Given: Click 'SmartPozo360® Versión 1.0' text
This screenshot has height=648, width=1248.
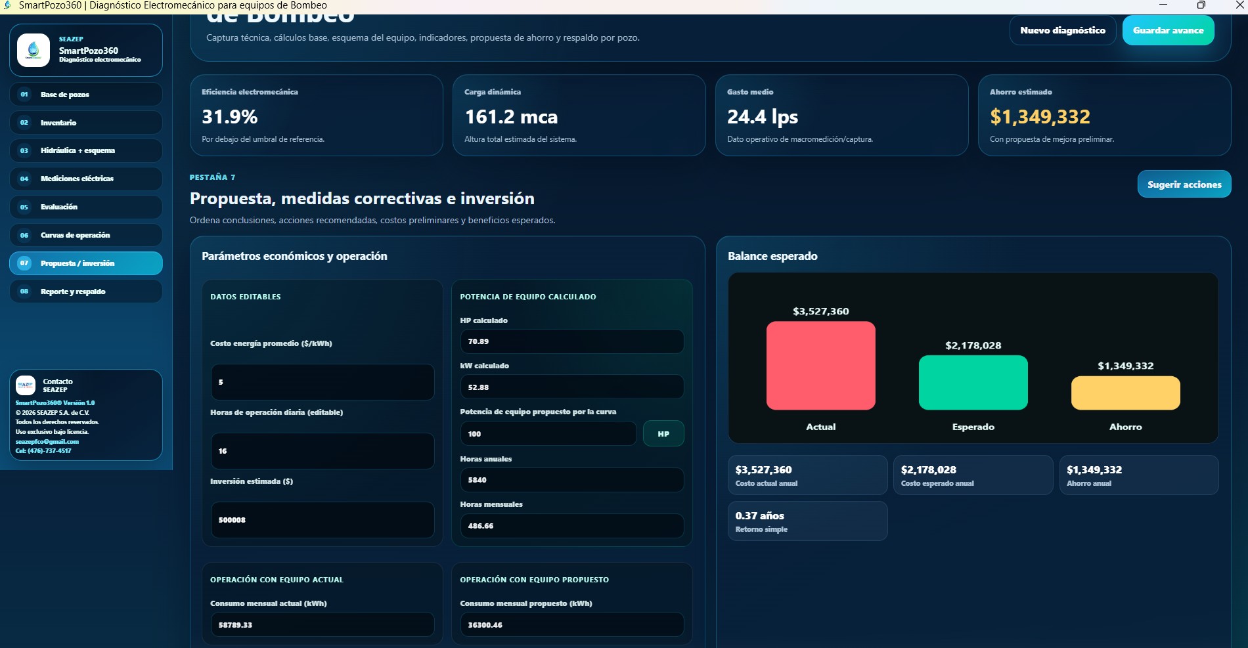Looking at the screenshot, I should click(55, 403).
